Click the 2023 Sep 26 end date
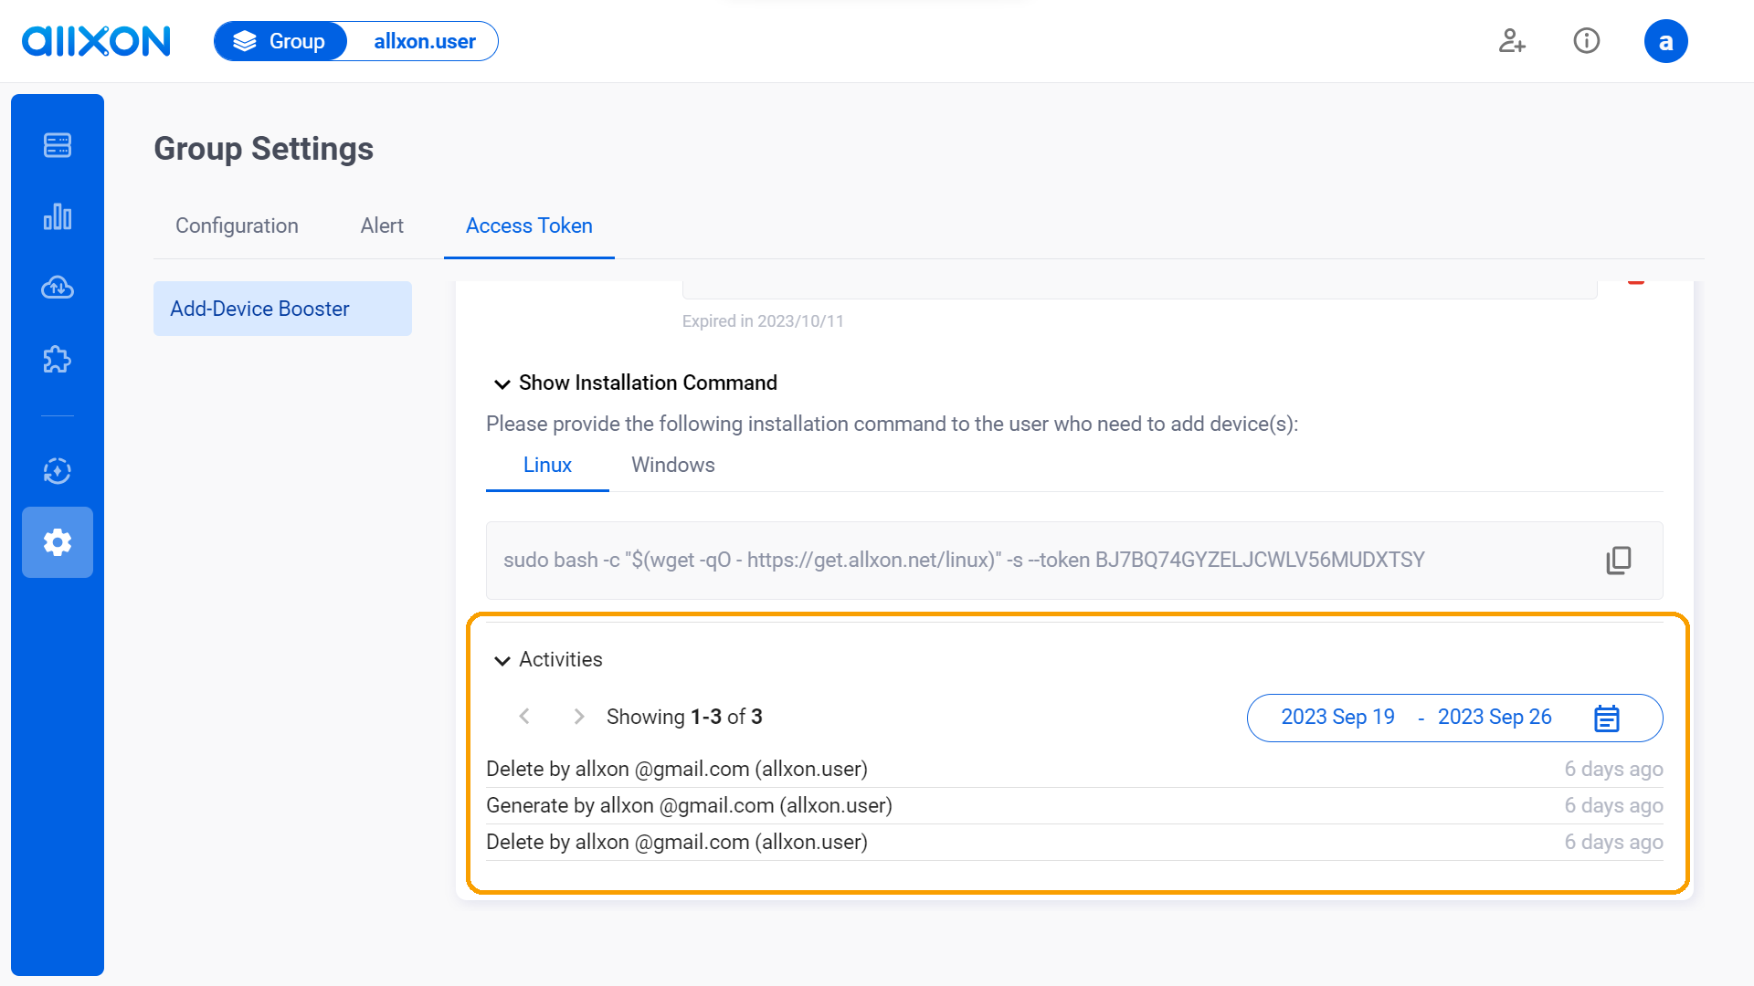The image size is (1754, 986). (x=1495, y=717)
